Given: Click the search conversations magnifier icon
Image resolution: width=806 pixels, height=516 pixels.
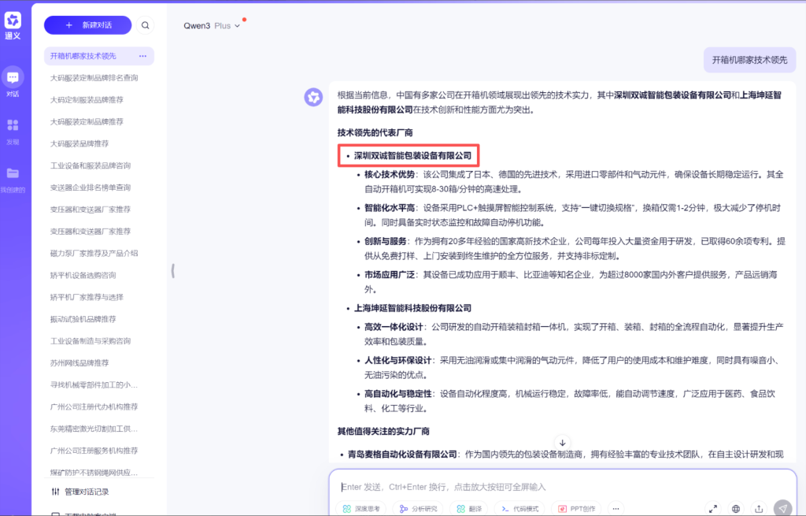Looking at the screenshot, I should tap(146, 25).
